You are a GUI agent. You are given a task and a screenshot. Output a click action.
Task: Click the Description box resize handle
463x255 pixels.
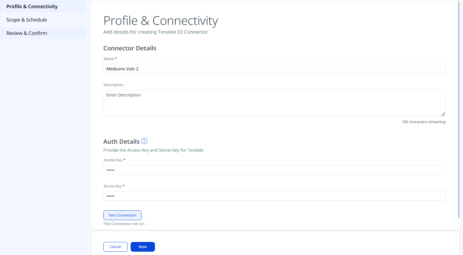(x=443, y=114)
